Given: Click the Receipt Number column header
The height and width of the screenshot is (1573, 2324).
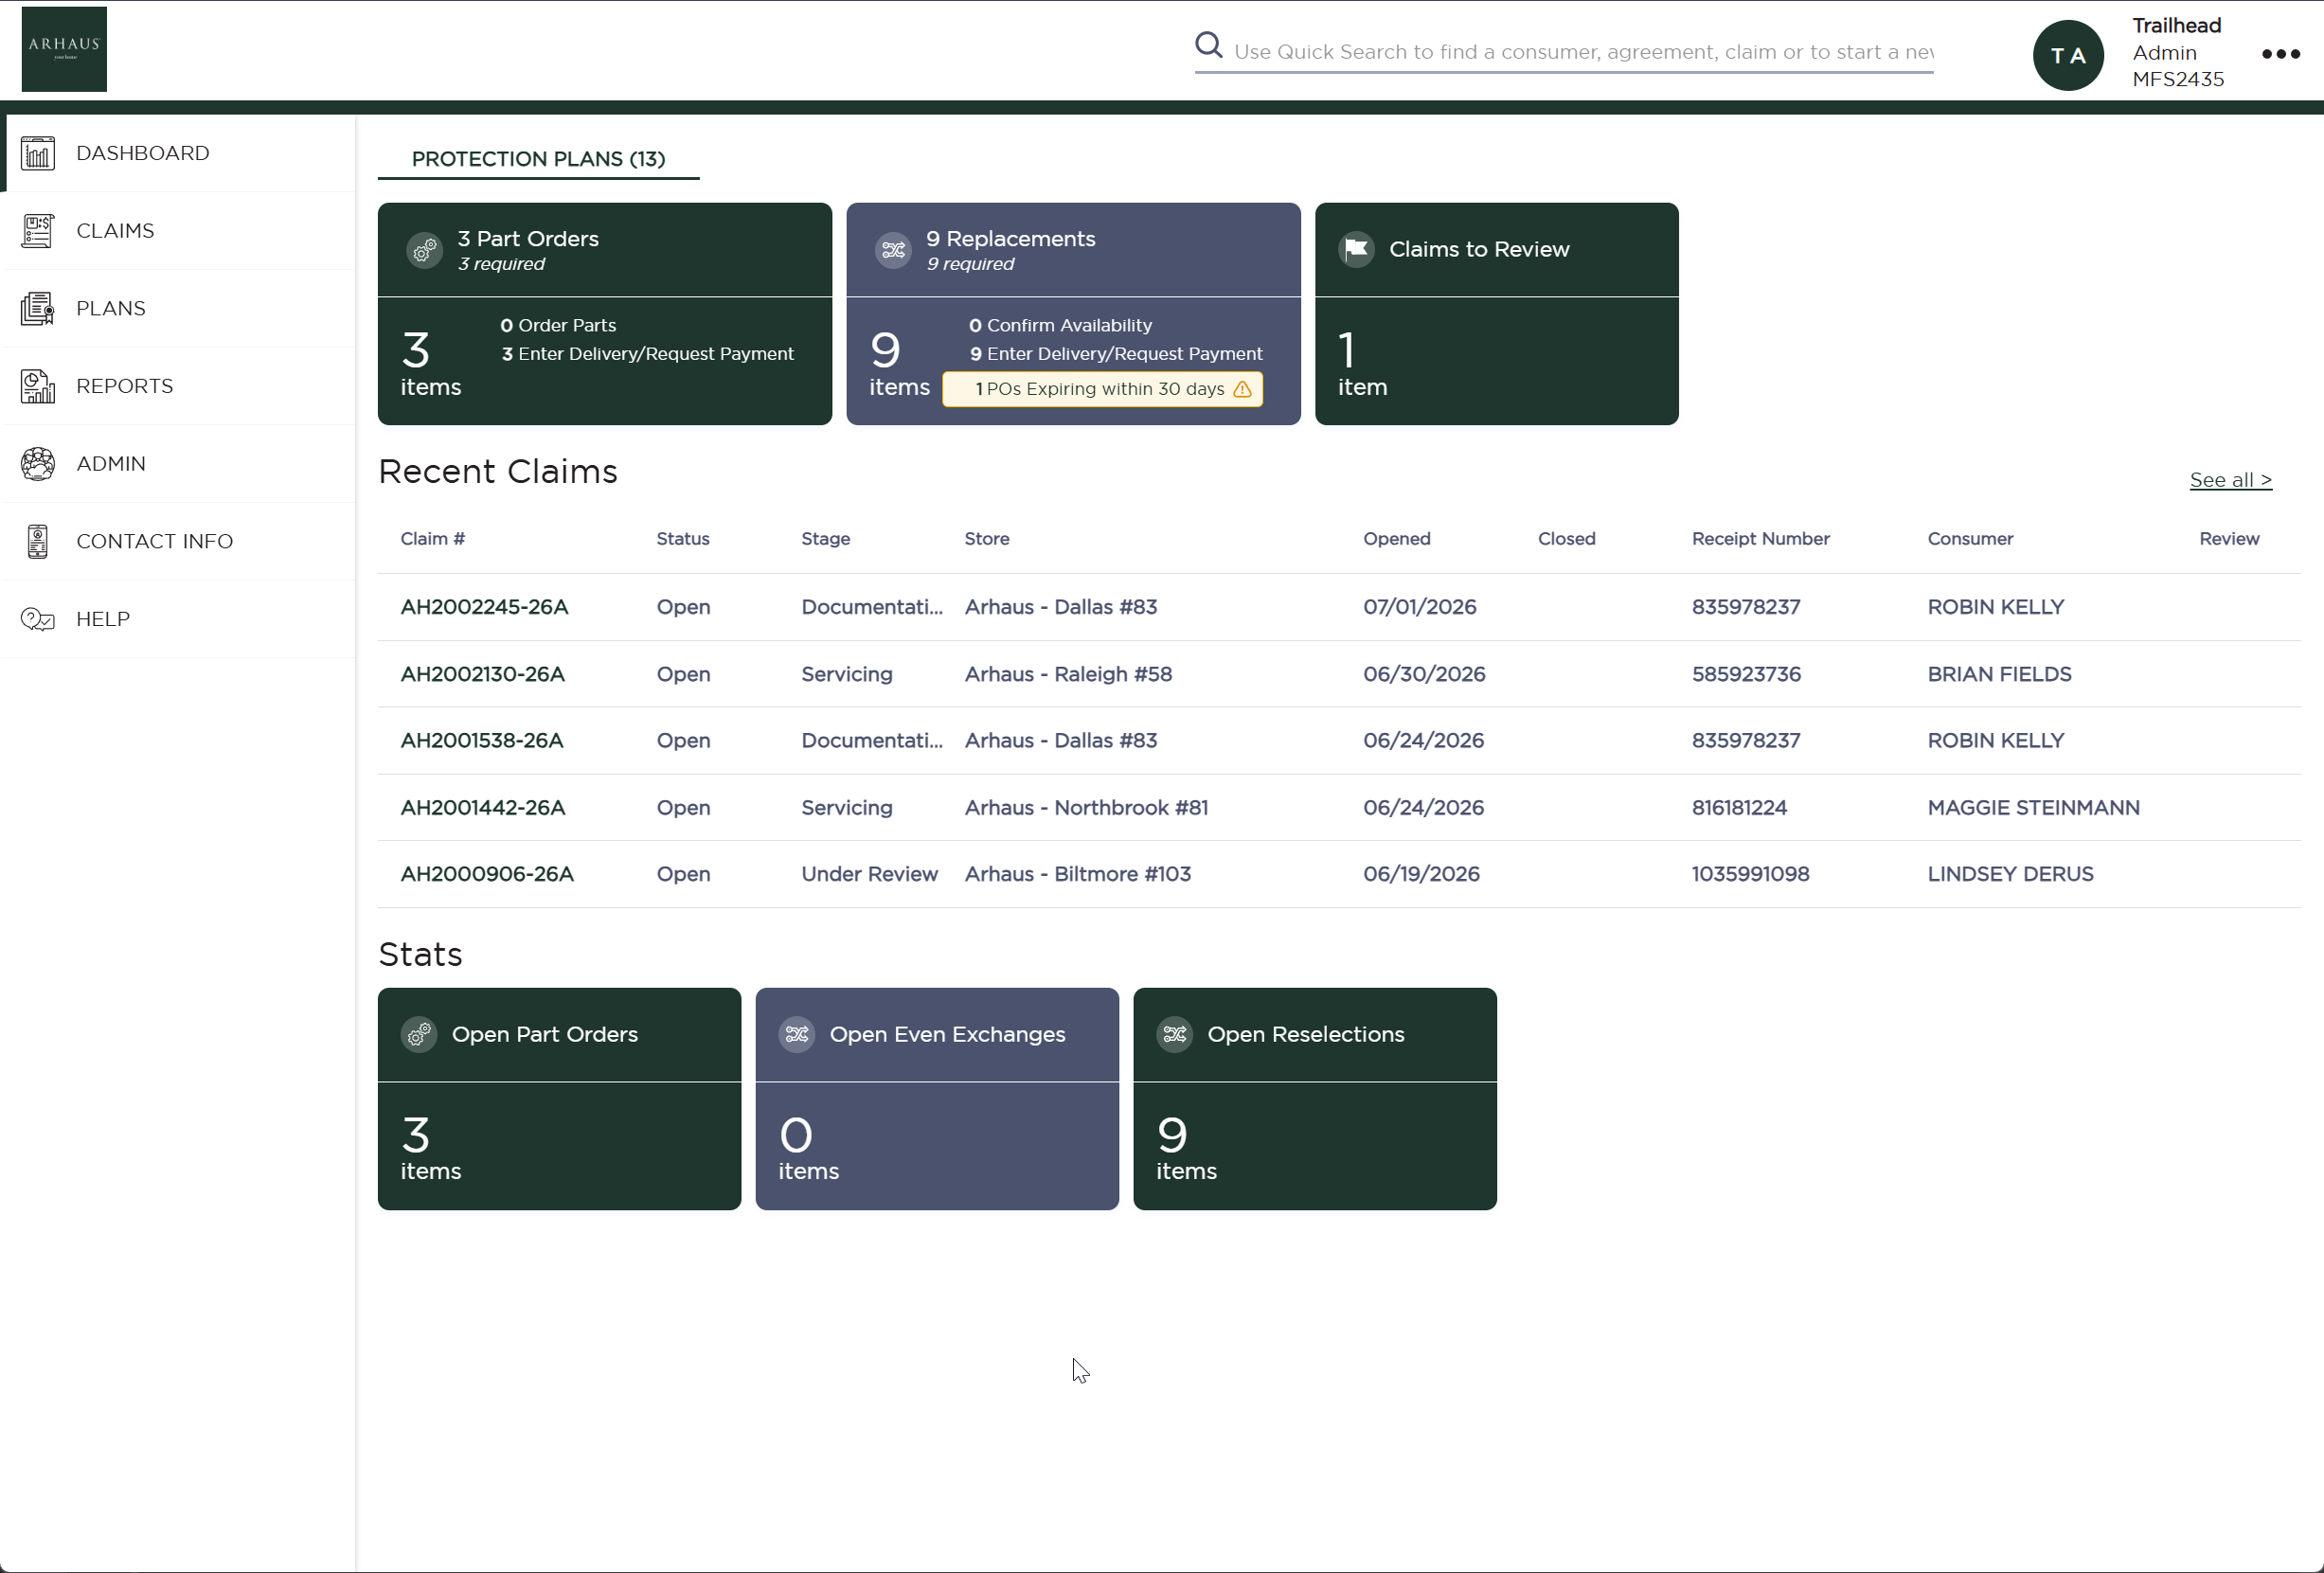Looking at the screenshot, I should [x=1760, y=539].
